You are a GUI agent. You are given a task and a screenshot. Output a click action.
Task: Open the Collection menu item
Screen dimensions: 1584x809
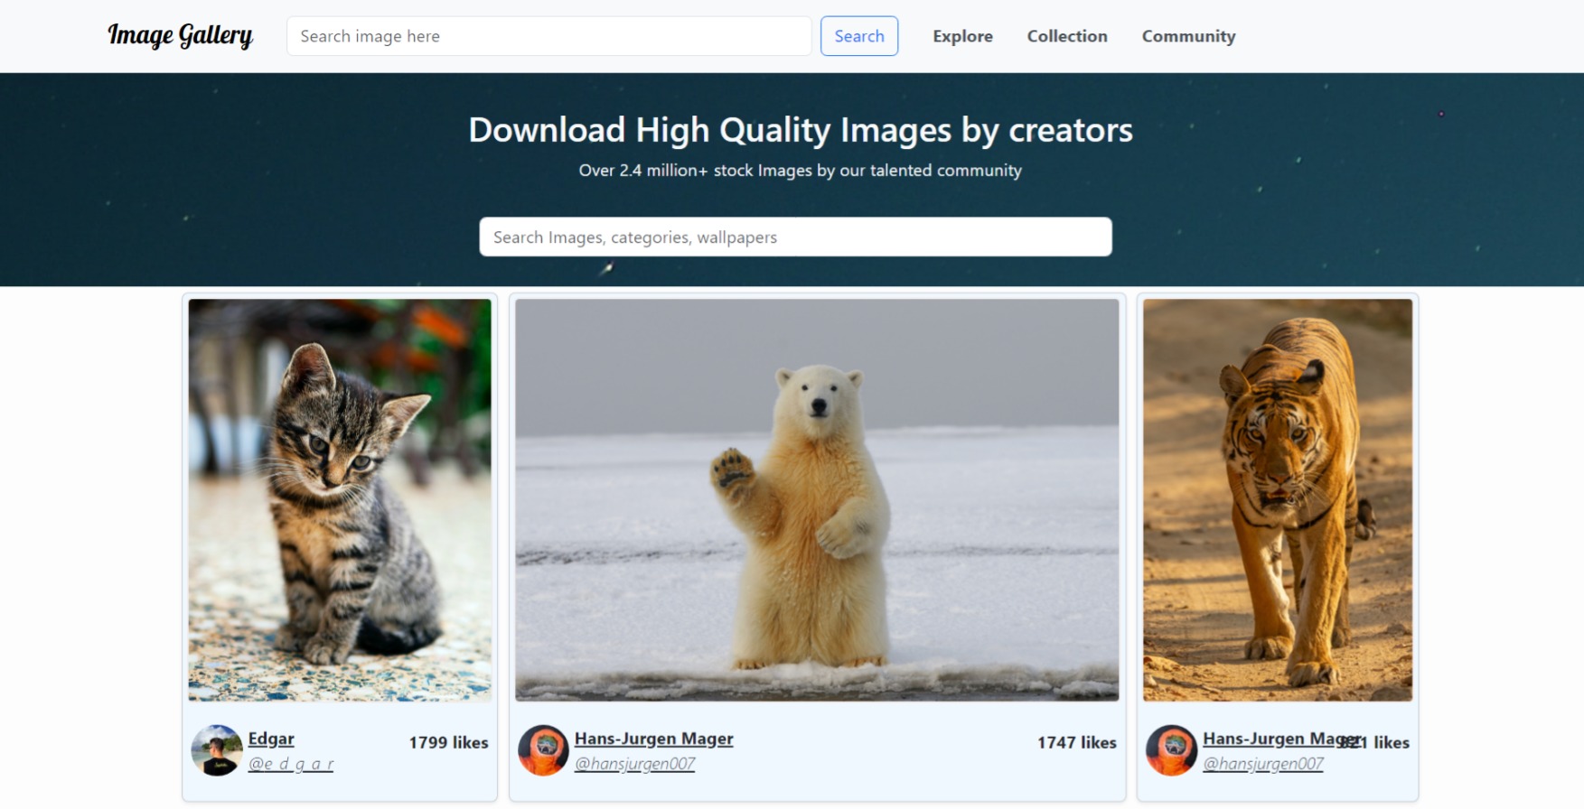point(1066,36)
